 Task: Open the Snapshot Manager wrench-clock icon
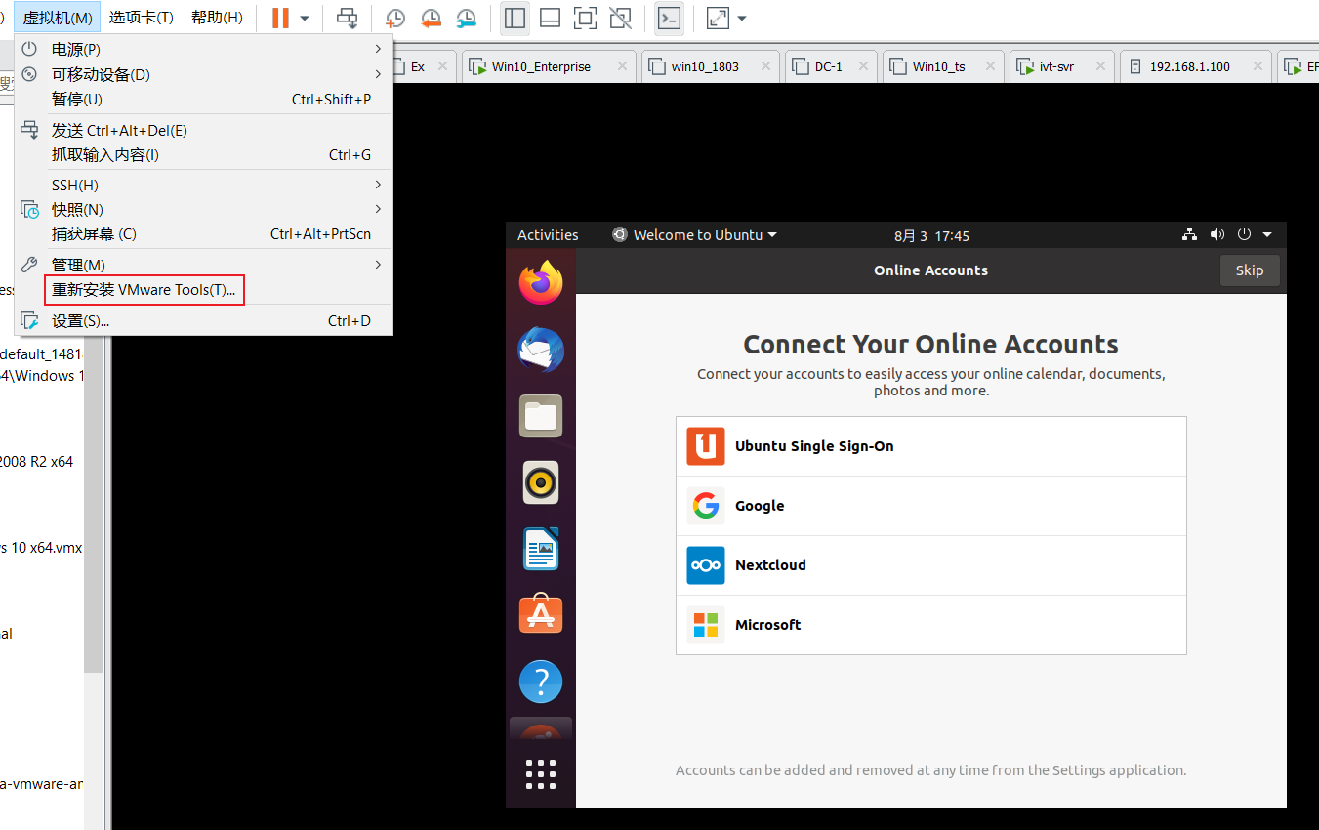[x=466, y=18]
